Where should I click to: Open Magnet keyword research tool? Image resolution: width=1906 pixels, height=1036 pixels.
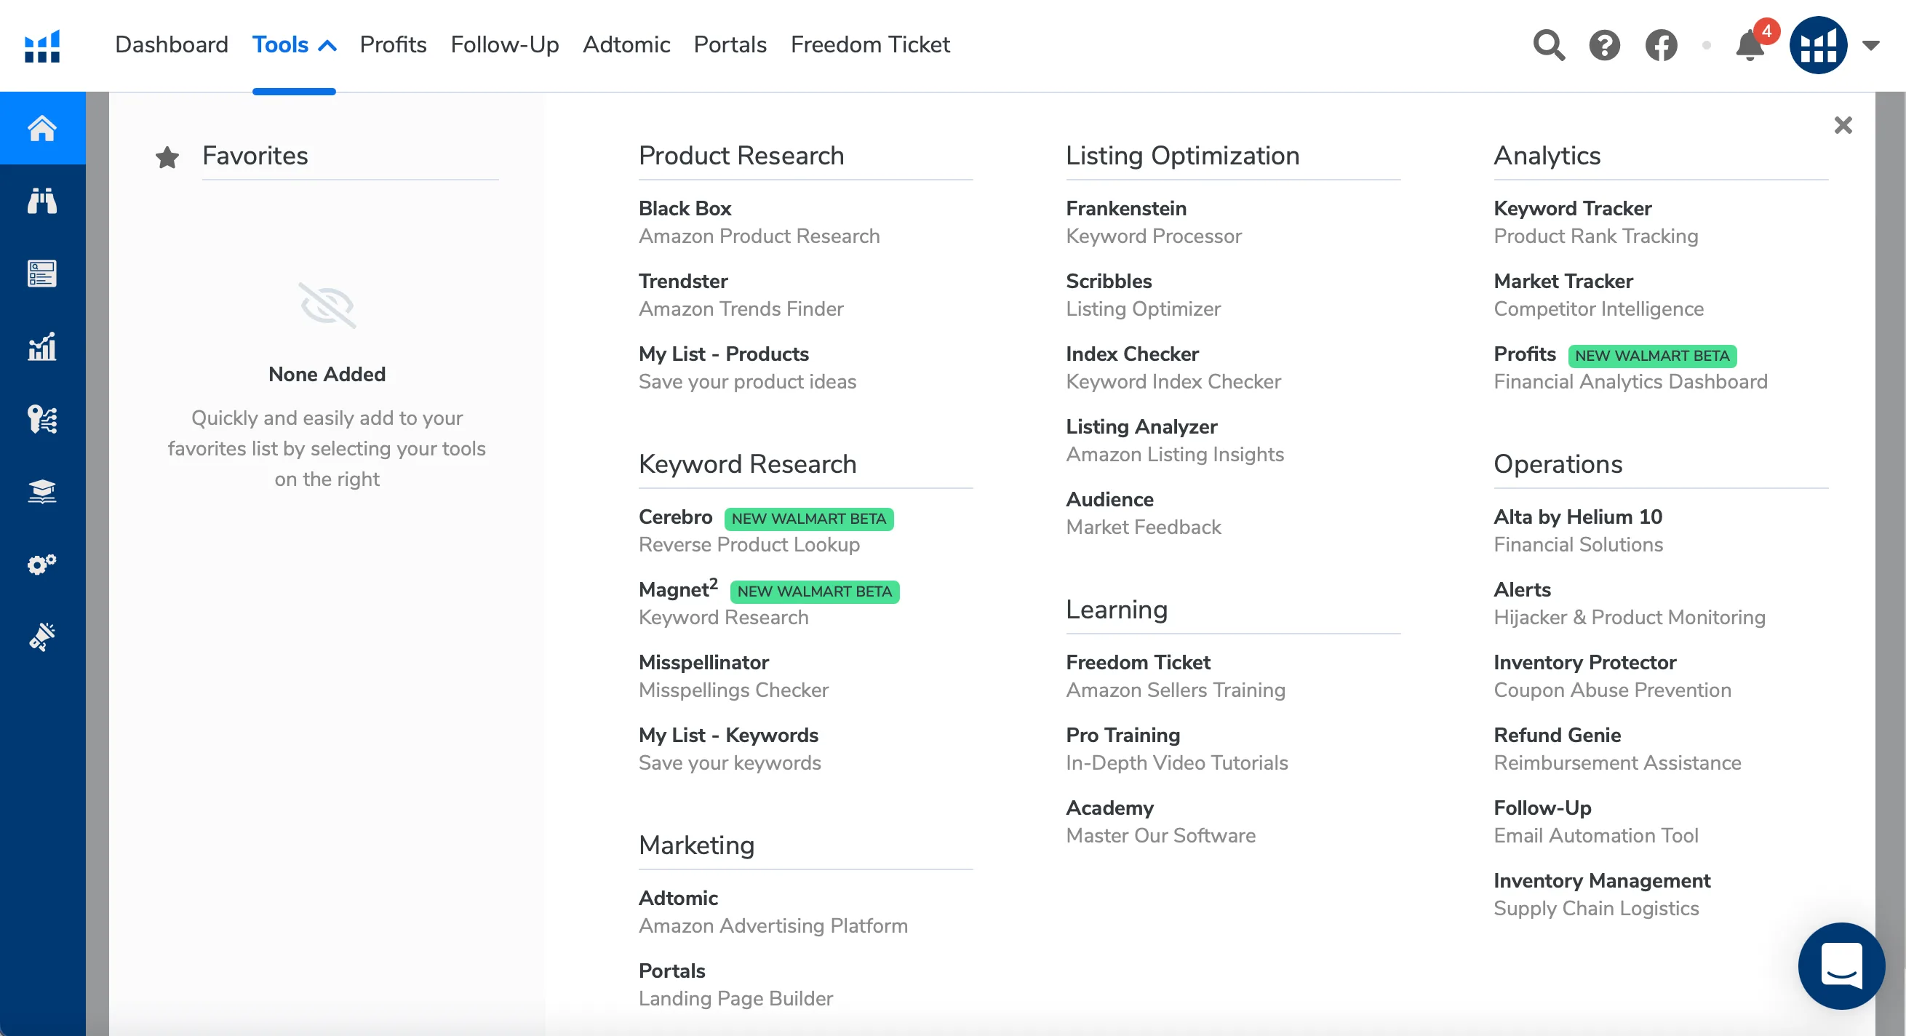tap(678, 590)
